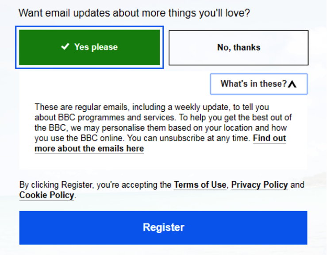Opt in to emails with Yes please

(89, 47)
